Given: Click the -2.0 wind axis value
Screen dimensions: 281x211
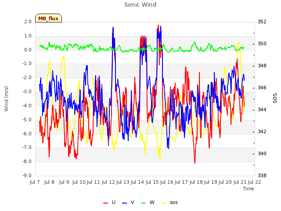Looking at the screenshot, I should click(x=27, y=77).
